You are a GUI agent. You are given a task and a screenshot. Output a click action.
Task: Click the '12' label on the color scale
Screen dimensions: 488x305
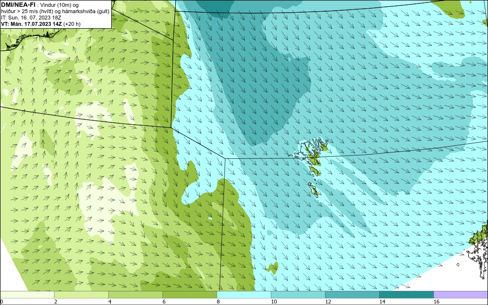pyautogui.click(x=328, y=302)
